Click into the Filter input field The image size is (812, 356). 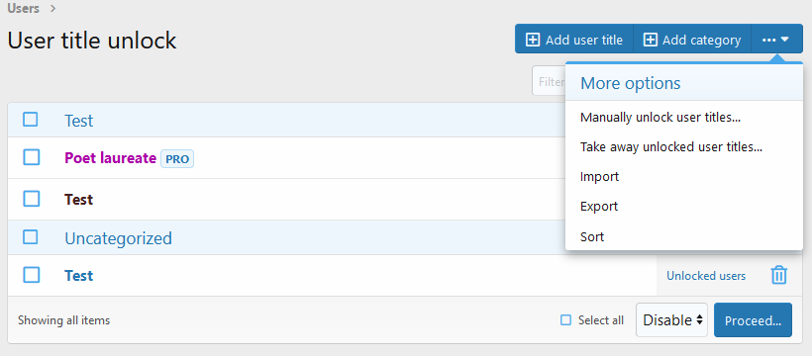(x=549, y=81)
